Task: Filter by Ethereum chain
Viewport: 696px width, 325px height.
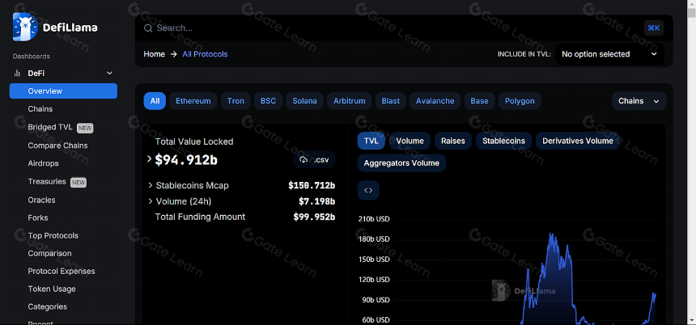Action: (193, 101)
